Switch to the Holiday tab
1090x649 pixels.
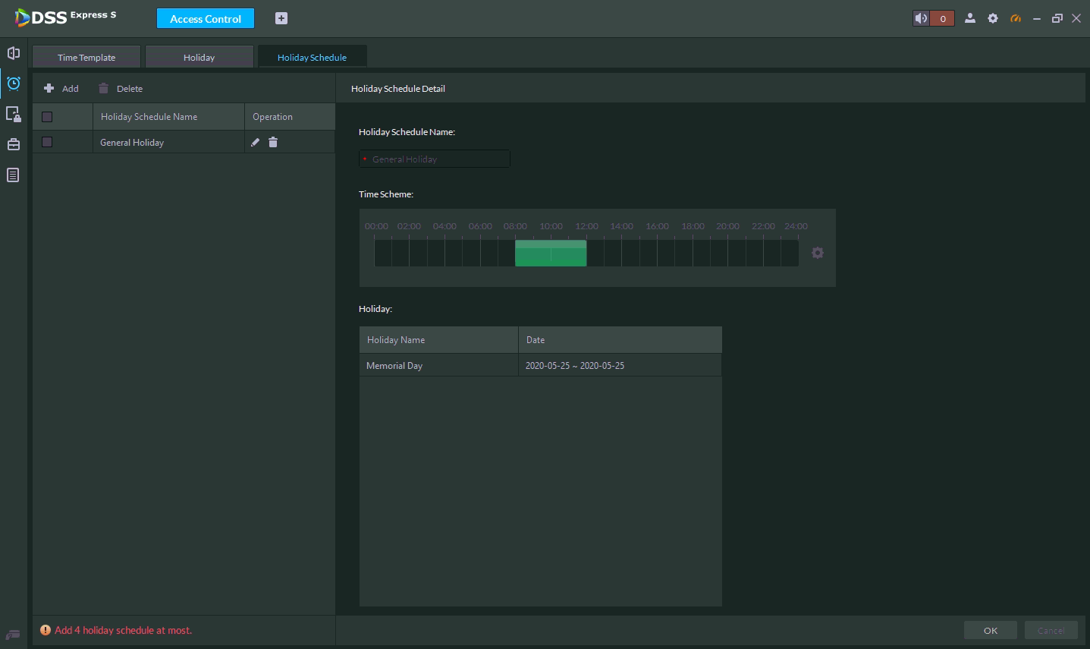click(199, 58)
